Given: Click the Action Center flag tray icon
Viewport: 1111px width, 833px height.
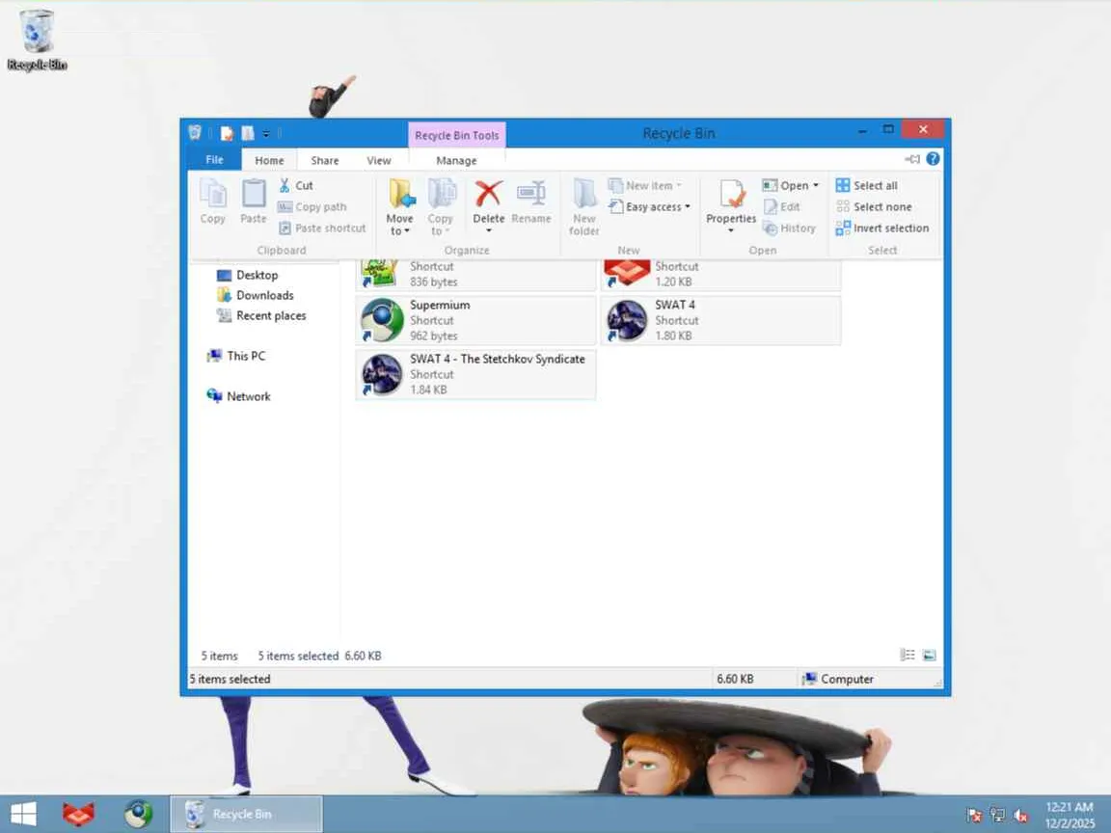Looking at the screenshot, I should pyautogui.click(x=974, y=816).
